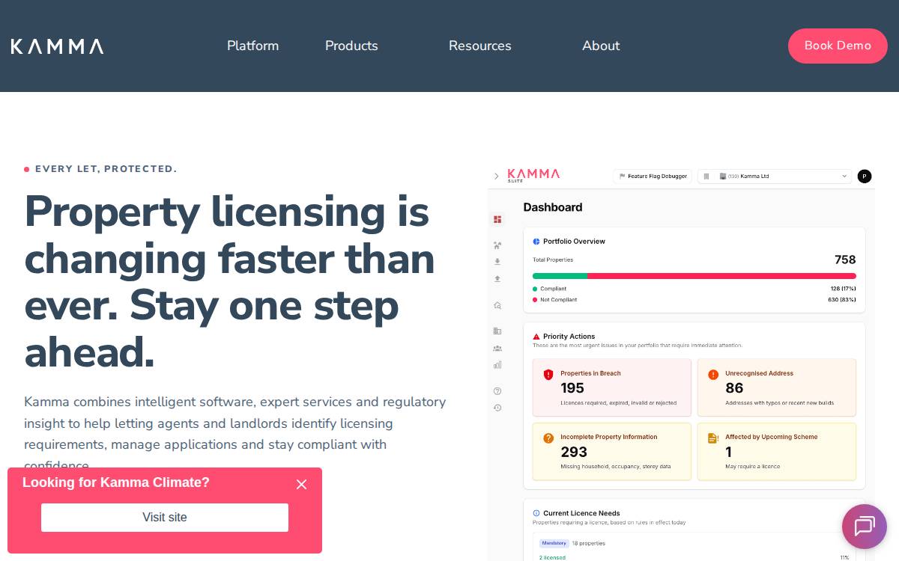The height and width of the screenshot is (561, 899).
Task: Open the chat widget
Action: (x=864, y=527)
